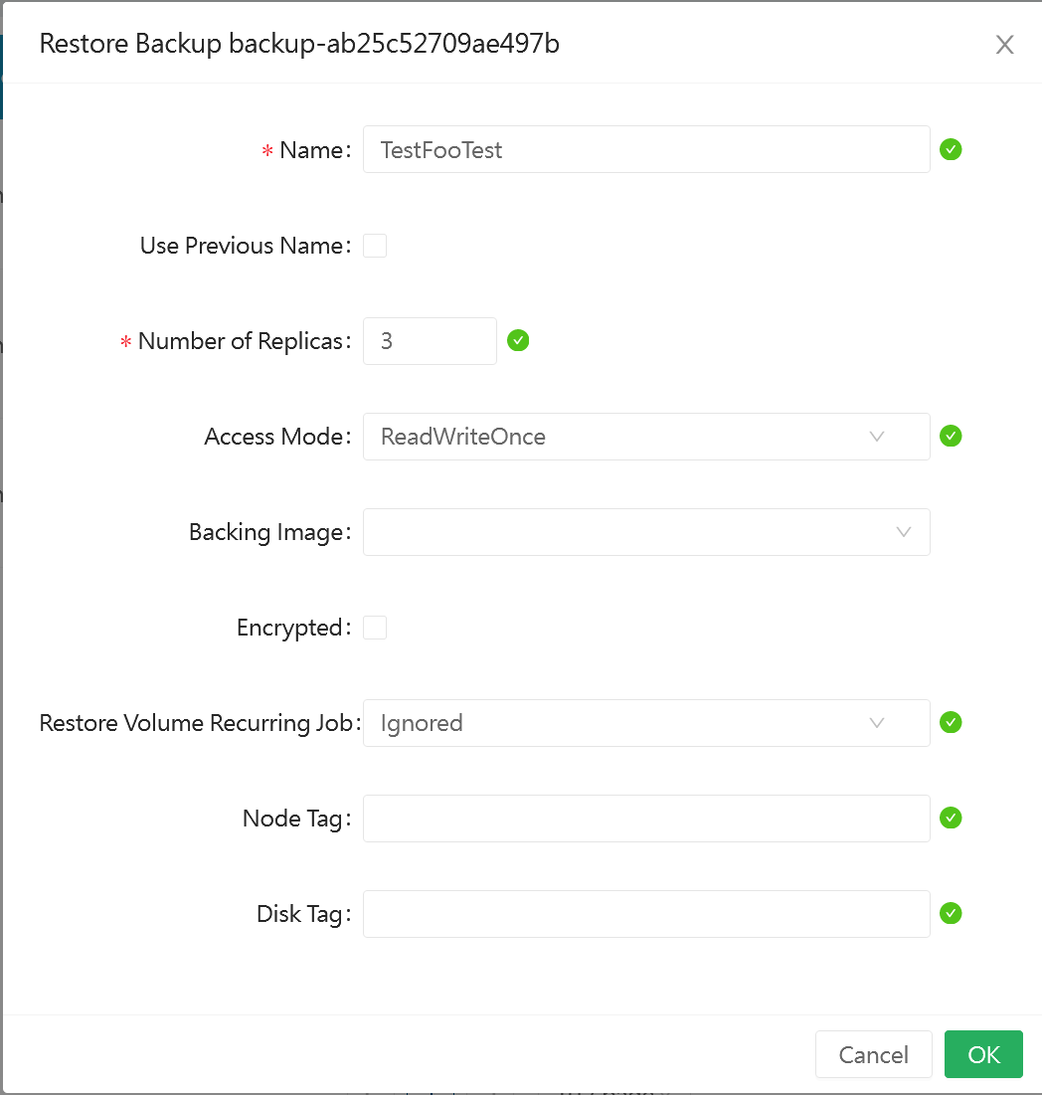This screenshot has width=1042, height=1095.
Task: Expand the Restore Volume Recurring Job dropdown
Action: pyautogui.click(x=646, y=723)
